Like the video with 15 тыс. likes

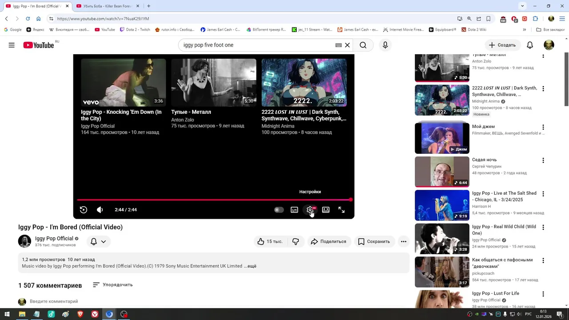click(270, 241)
